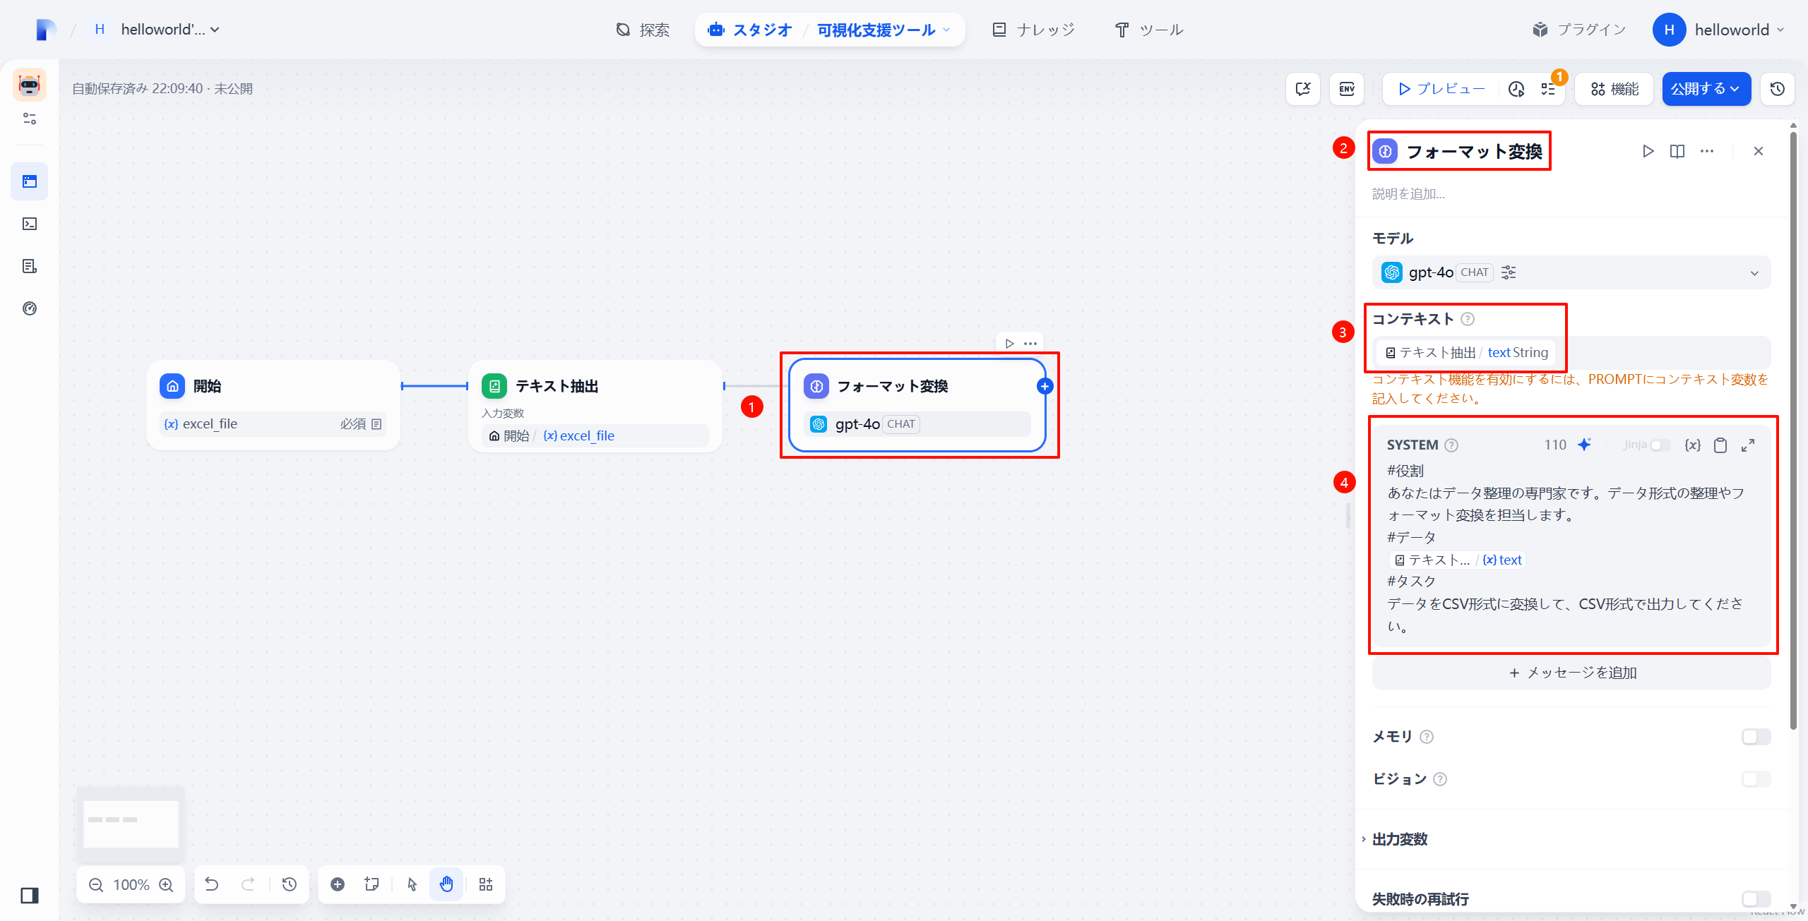Select the pointer mode tool
This screenshot has width=1808, height=921.
(x=412, y=884)
